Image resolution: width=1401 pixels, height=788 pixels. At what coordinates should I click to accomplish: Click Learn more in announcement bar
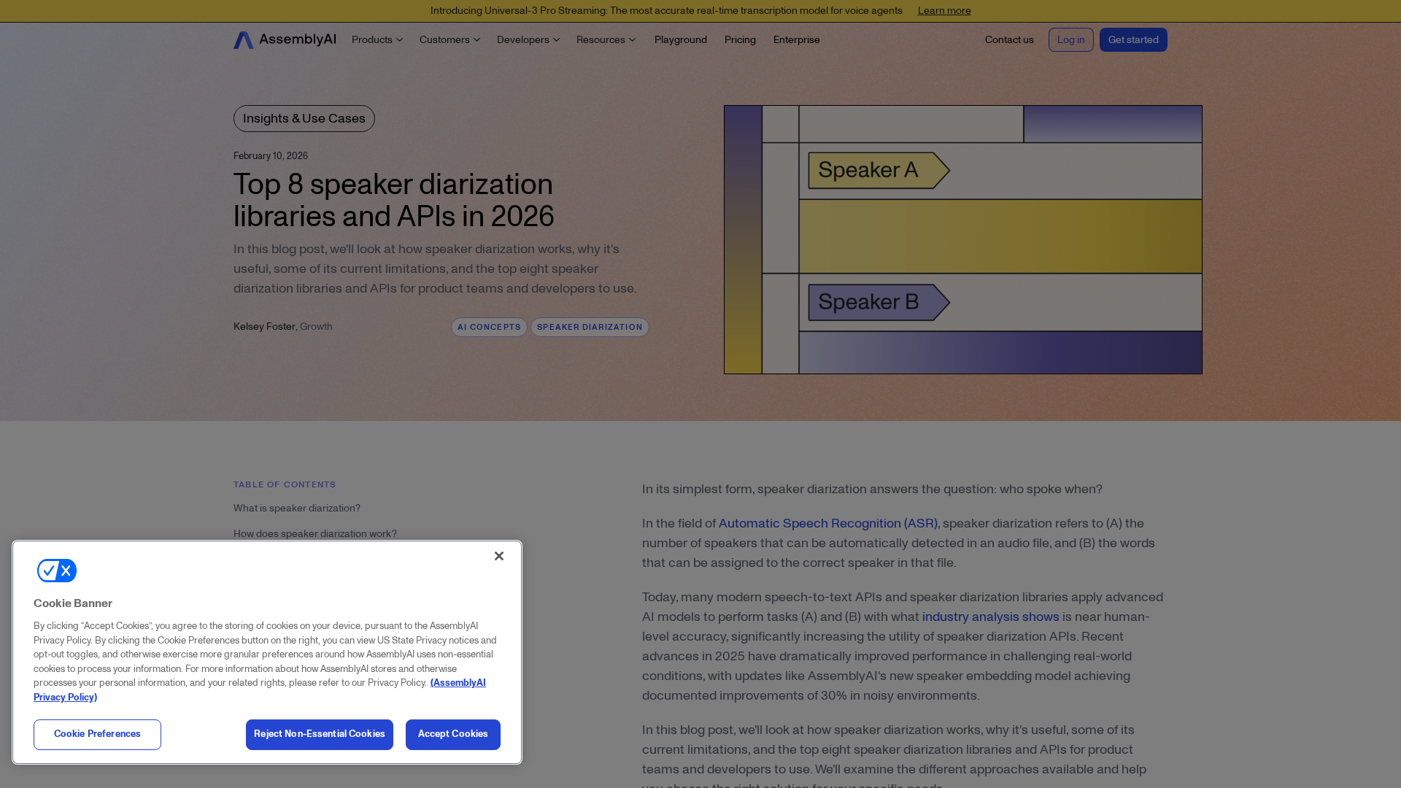pyautogui.click(x=943, y=11)
